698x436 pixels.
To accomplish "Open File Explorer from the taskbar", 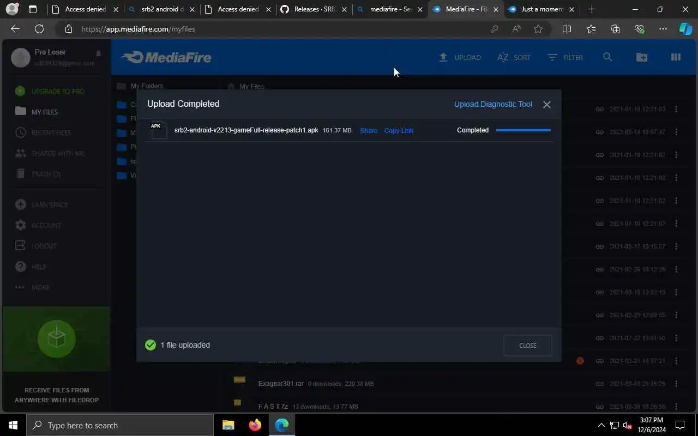I will 228,425.
